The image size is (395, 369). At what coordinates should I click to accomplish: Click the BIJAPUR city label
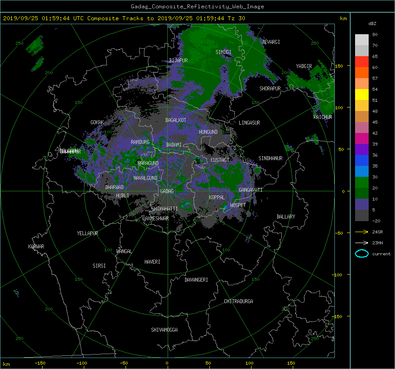click(x=178, y=61)
